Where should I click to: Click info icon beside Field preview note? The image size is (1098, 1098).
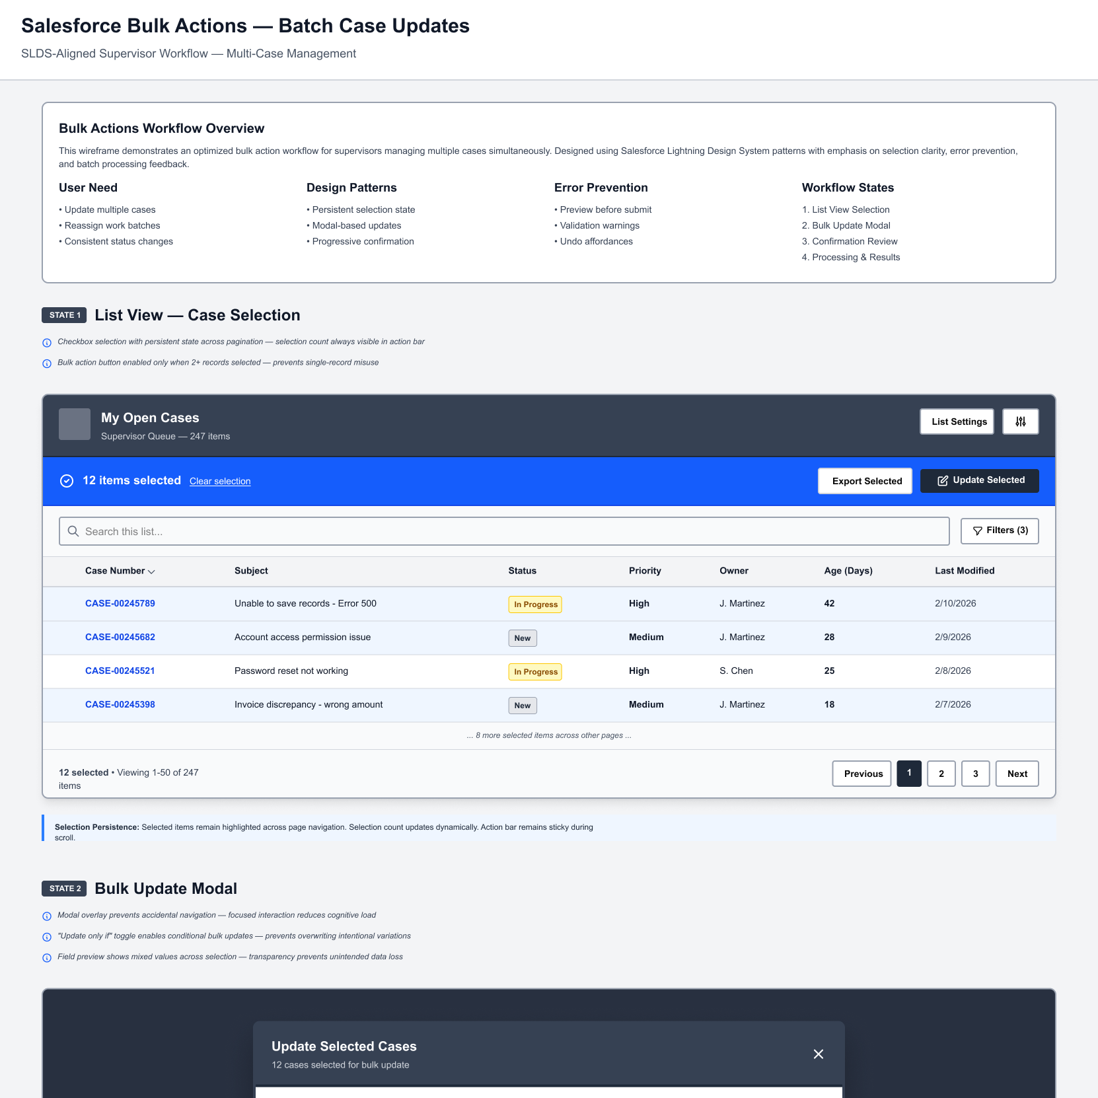[x=47, y=957]
